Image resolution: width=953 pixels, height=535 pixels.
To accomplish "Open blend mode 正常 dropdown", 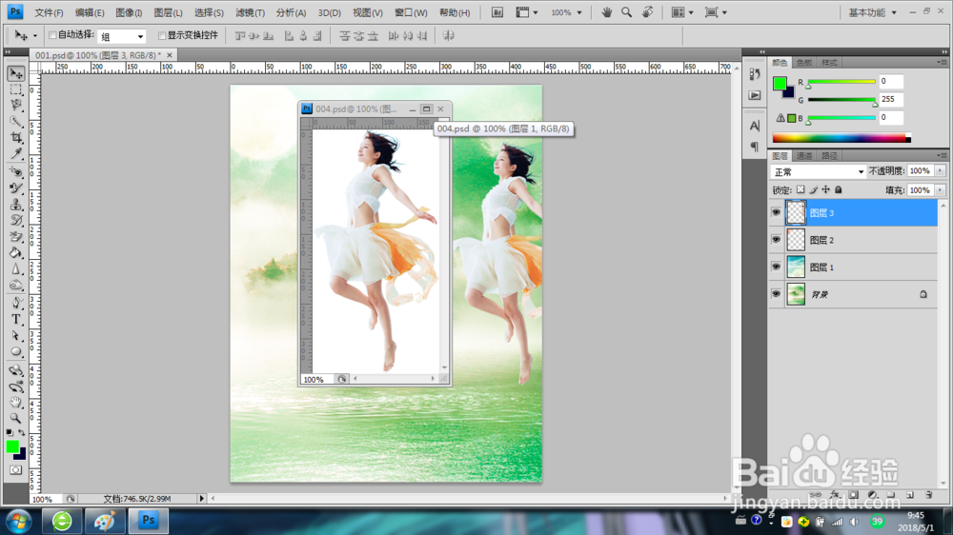I will pos(818,172).
